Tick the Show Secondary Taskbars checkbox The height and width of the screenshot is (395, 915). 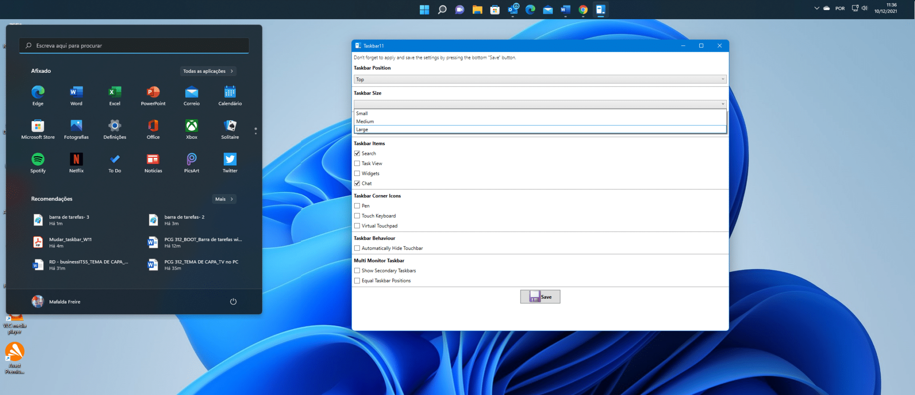357,270
